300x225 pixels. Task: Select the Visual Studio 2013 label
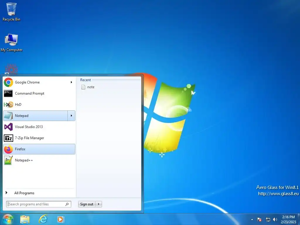[29, 127]
